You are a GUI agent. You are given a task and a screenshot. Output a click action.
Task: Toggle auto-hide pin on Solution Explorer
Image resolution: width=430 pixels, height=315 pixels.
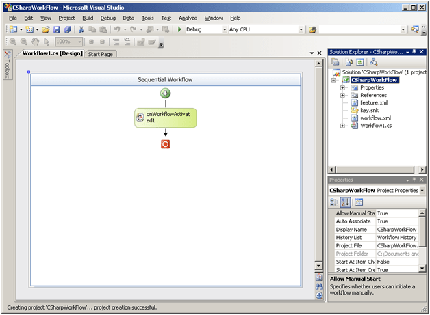pyautogui.click(x=414, y=52)
